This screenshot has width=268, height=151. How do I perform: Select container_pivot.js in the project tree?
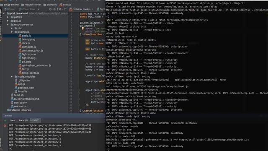32,50
